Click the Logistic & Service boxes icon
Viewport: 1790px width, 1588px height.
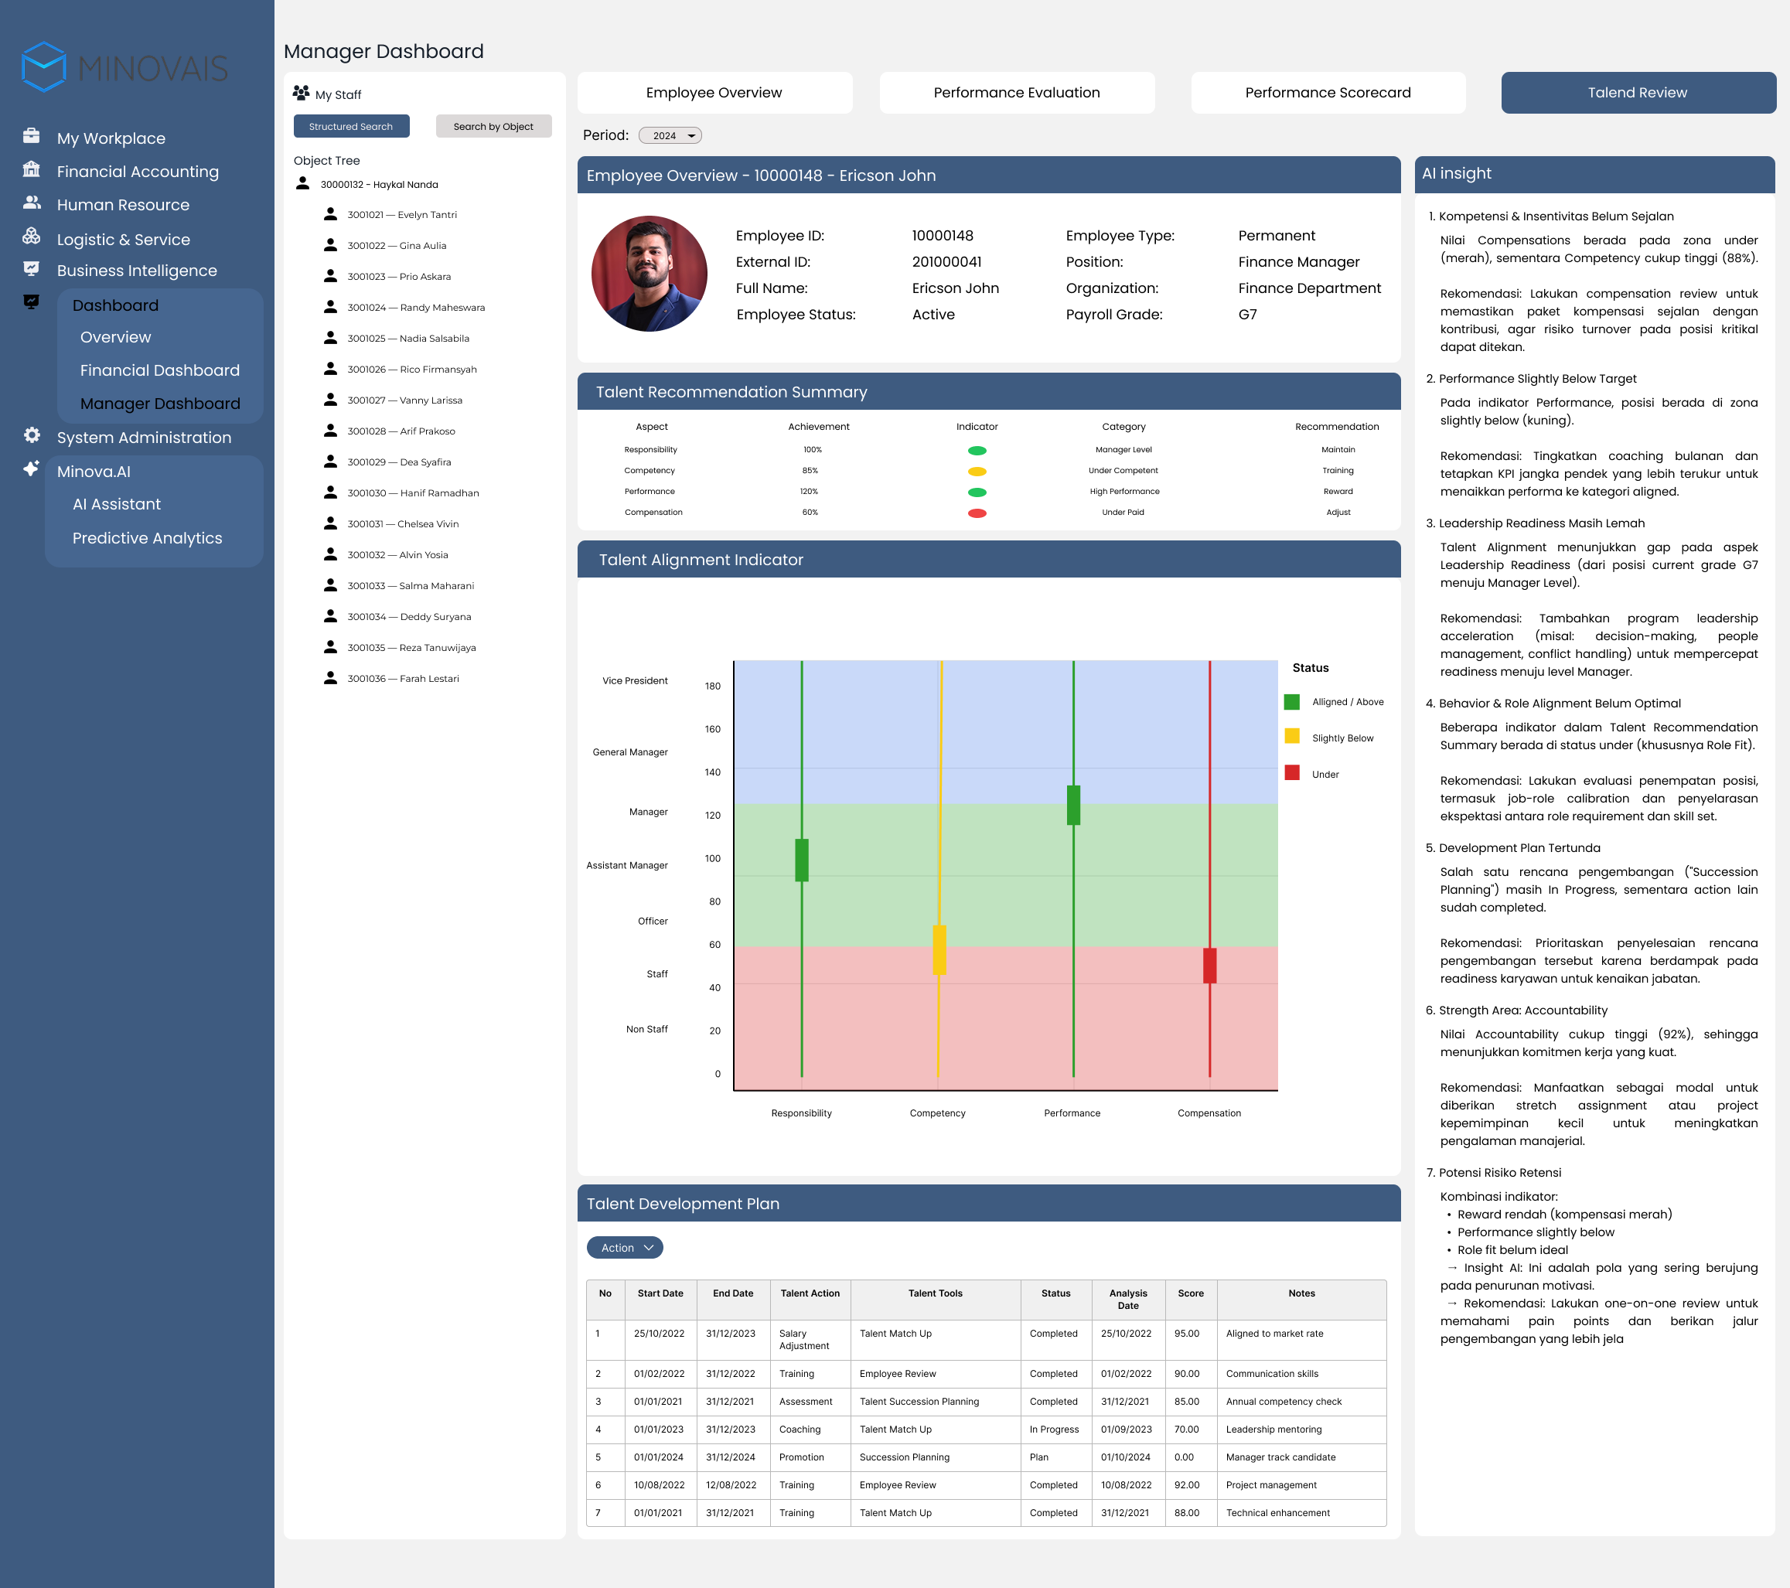[x=32, y=237]
